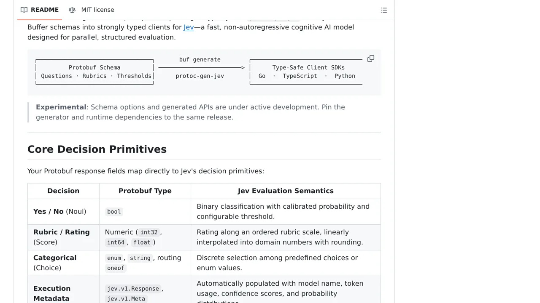Click the bool code tag
The image size is (540, 303).
point(114,212)
